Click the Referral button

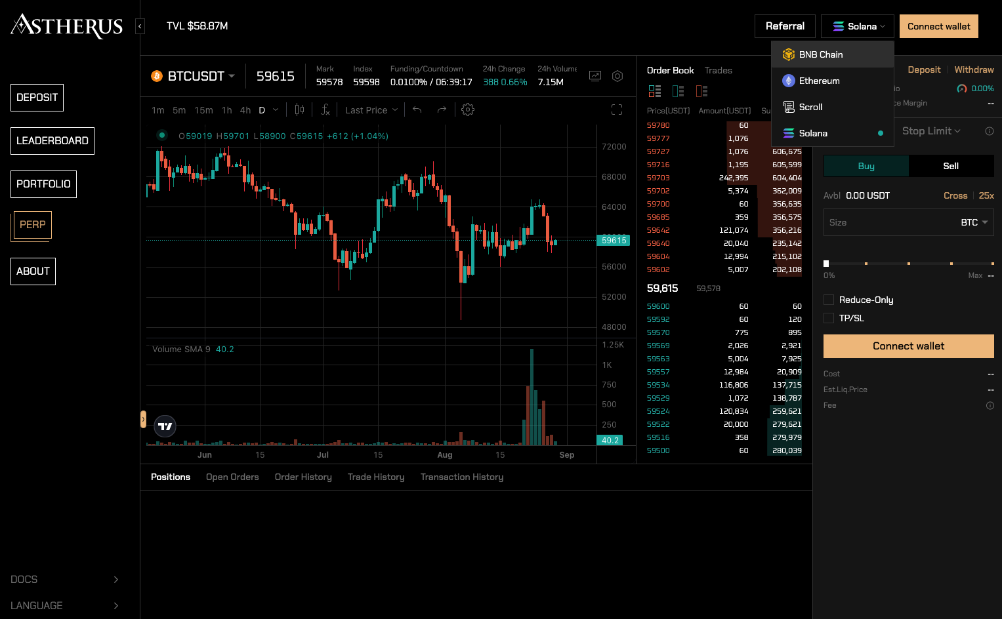point(785,26)
